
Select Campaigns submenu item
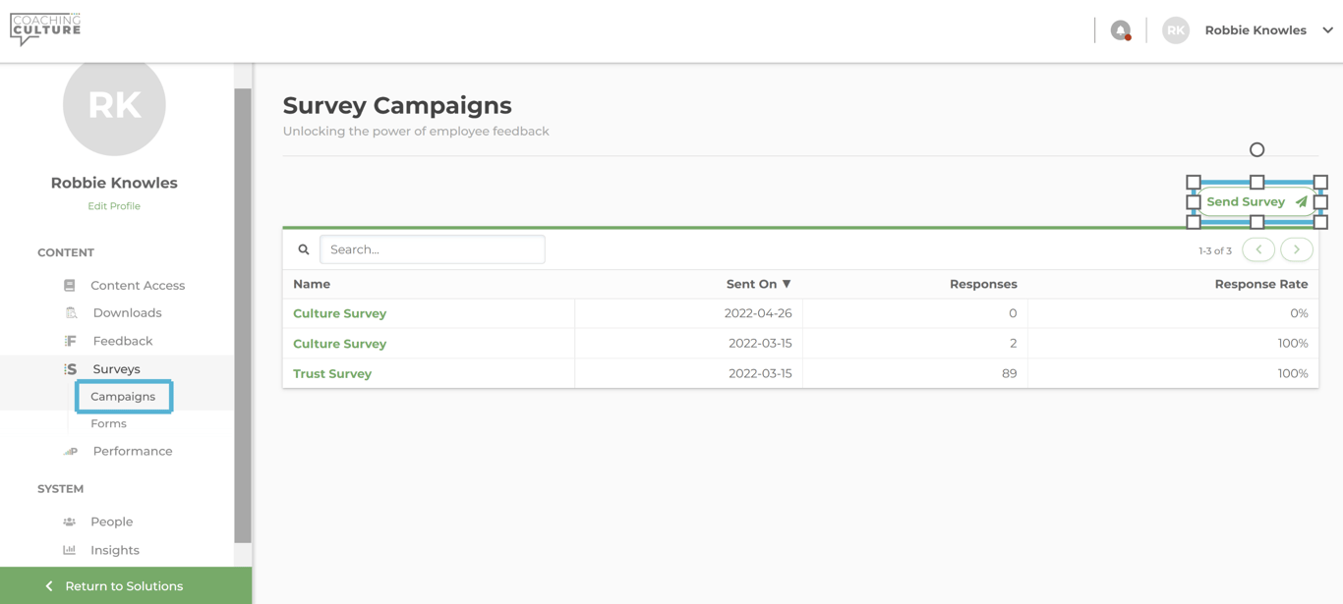[x=123, y=397]
